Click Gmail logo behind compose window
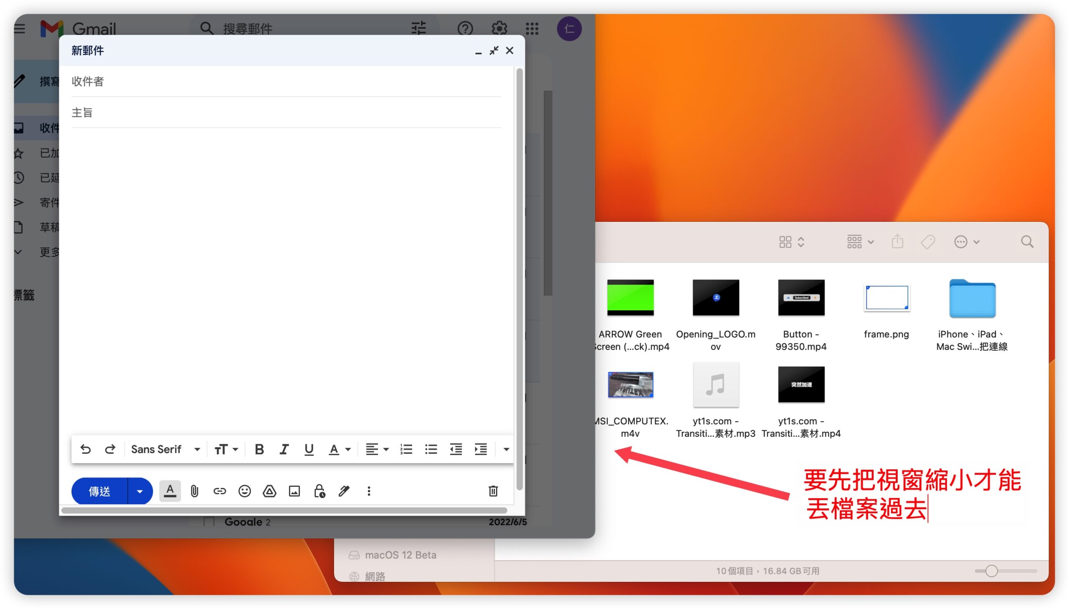 pos(79,28)
